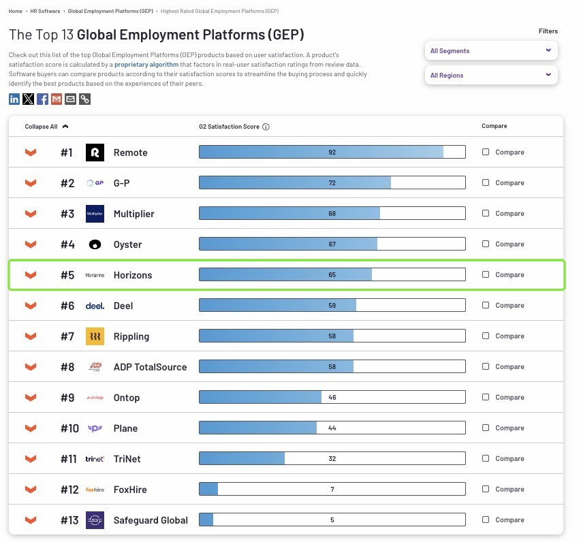Viewport: 581px width, 542px height.
Task: Expand the #12 FoxHire row chevron
Action: click(31, 490)
